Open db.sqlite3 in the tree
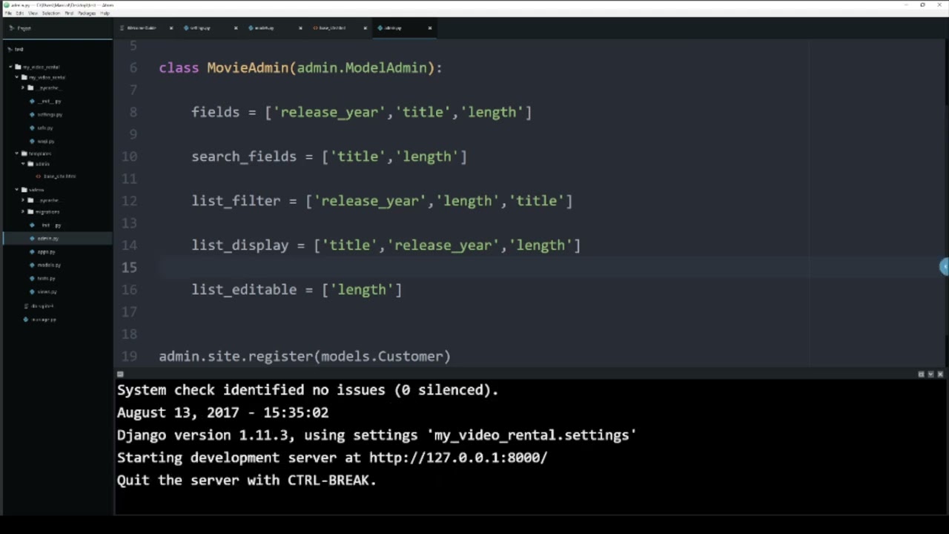This screenshot has height=534, width=949. click(42, 306)
